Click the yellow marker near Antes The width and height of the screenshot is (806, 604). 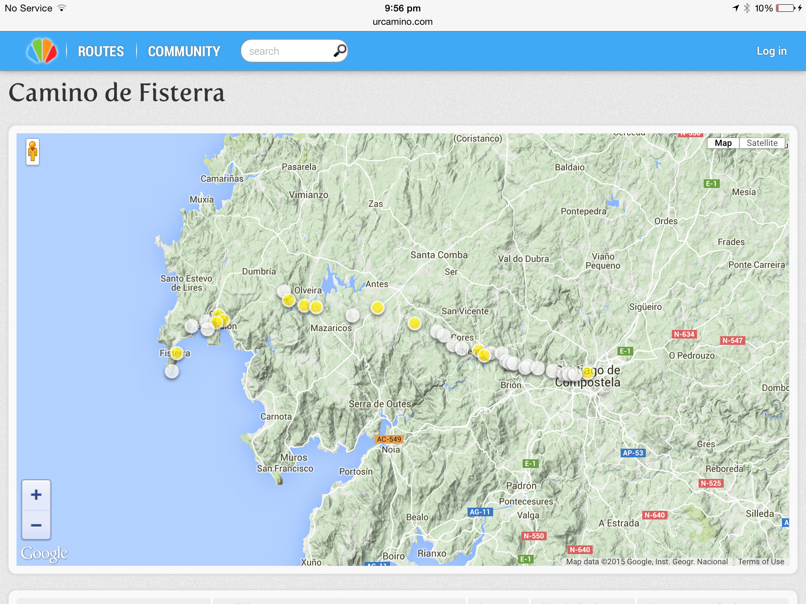pos(377,307)
